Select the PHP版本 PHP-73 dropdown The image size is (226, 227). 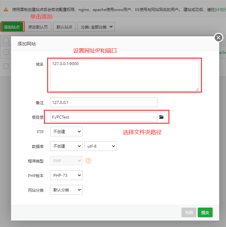[x=66, y=175]
